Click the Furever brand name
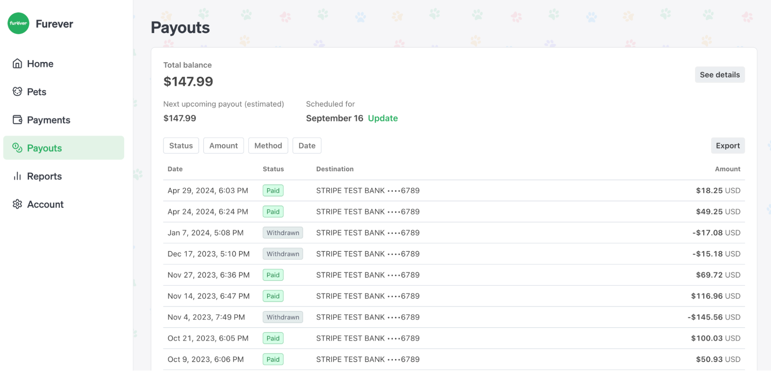This screenshot has width=771, height=371. pos(54,24)
